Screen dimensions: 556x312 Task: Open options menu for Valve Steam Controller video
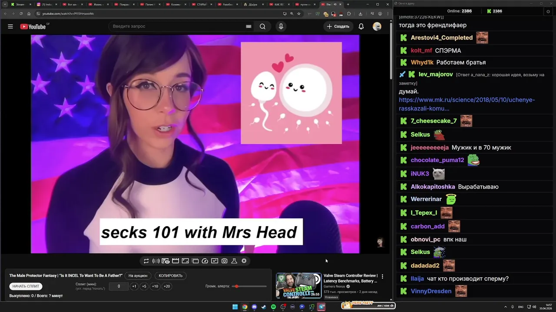pos(382,276)
